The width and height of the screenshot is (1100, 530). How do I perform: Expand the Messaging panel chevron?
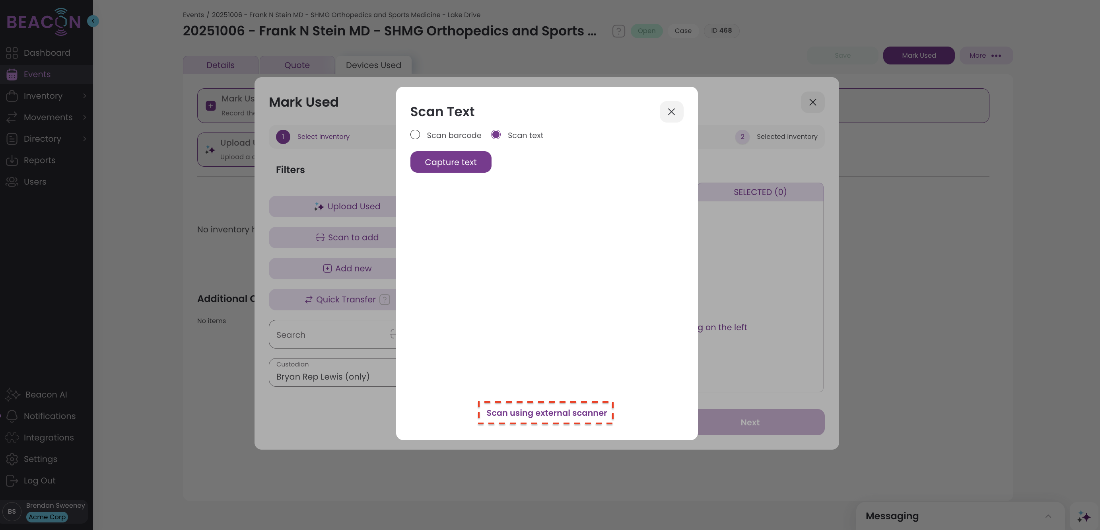(1048, 516)
